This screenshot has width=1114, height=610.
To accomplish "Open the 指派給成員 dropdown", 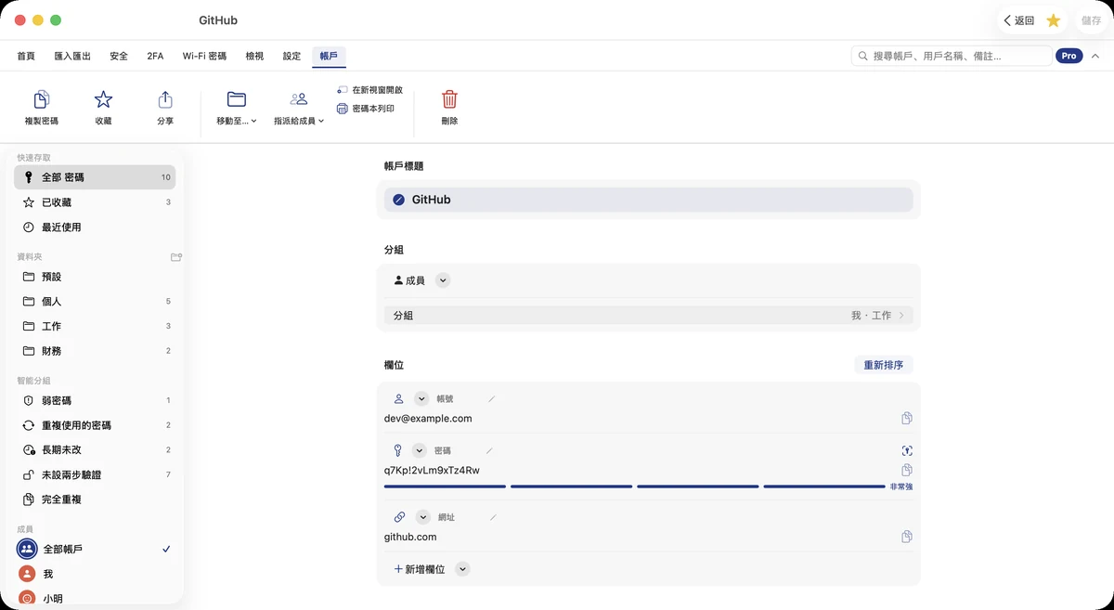I will tap(299, 109).
